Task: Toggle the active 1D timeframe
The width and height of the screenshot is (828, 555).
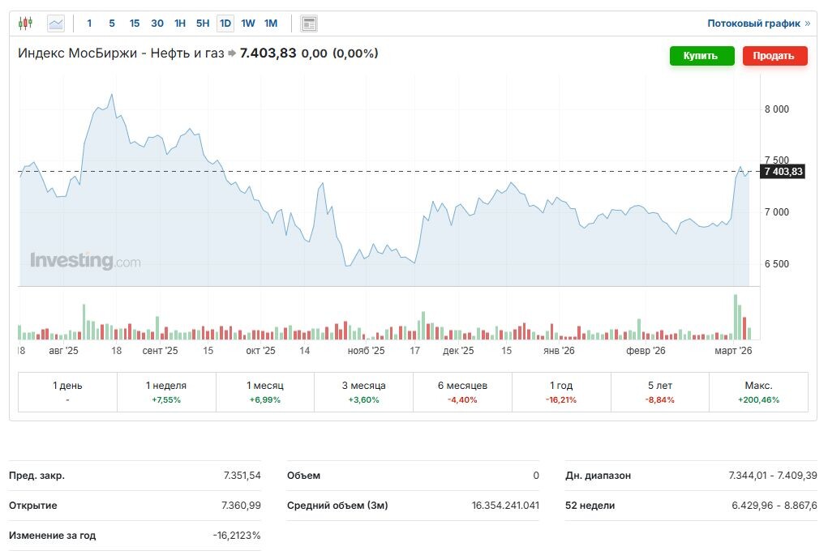Action: (x=225, y=23)
